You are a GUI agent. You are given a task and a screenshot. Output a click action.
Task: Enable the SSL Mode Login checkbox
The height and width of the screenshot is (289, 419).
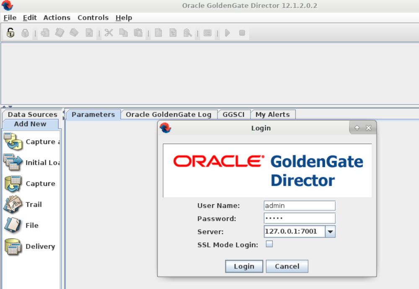pyautogui.click(x=269, y=244)
